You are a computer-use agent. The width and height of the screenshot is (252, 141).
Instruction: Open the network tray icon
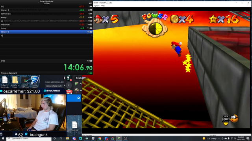232,138
